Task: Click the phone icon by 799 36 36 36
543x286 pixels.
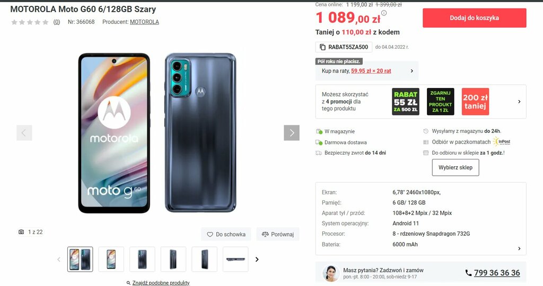Action: (x=469, y=273)
